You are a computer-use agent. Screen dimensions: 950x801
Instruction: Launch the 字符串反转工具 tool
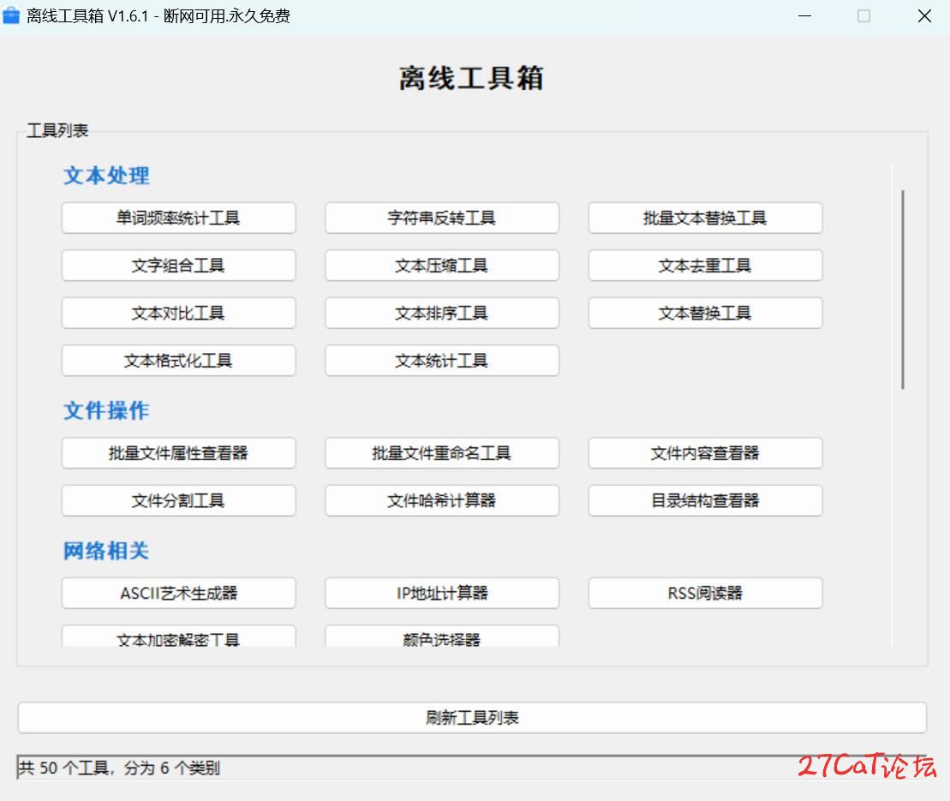pos(441,218)
